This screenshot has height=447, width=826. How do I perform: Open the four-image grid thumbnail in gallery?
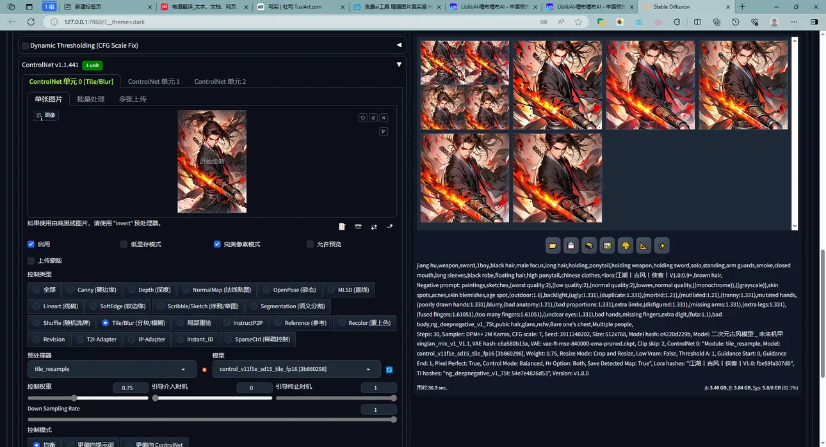coord(465,85)
